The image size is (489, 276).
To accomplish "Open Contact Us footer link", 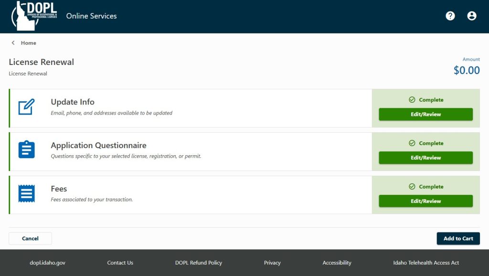I will [x=120, y=263].
